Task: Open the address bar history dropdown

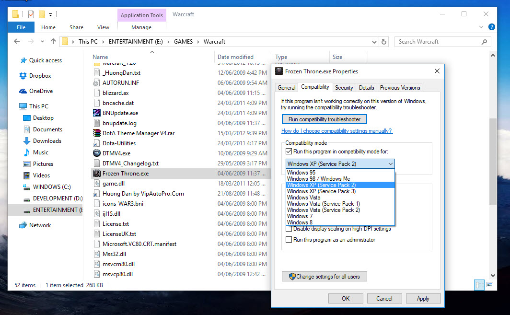Action: [x=374, y=42]
